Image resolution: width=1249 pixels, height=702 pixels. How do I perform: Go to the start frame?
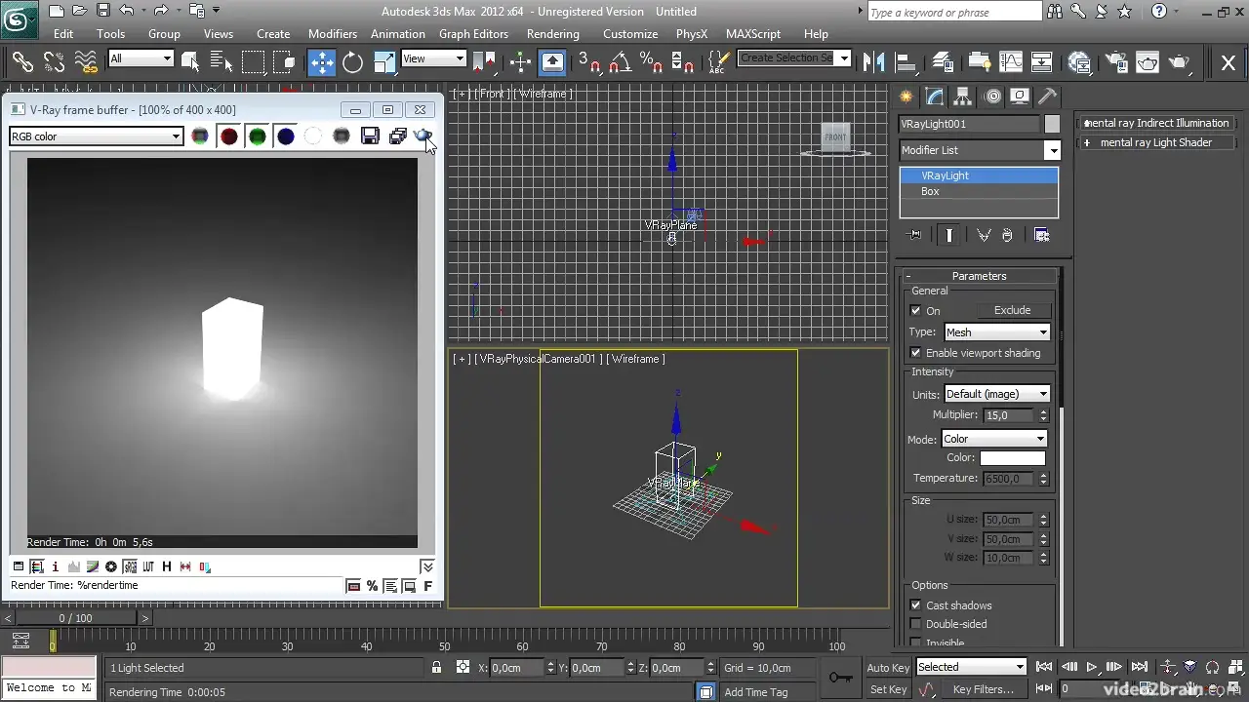(x=1043, y=667)
